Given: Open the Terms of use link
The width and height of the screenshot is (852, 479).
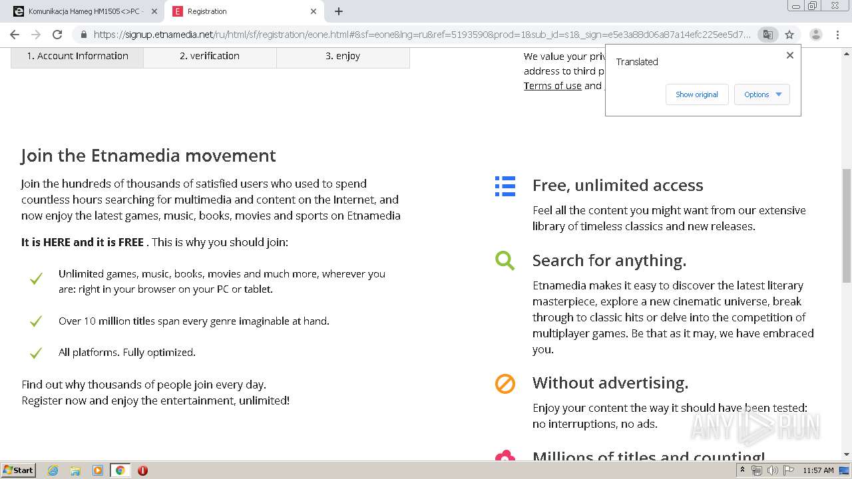Looking at the screenshot, I should click(x=552, y=86).
